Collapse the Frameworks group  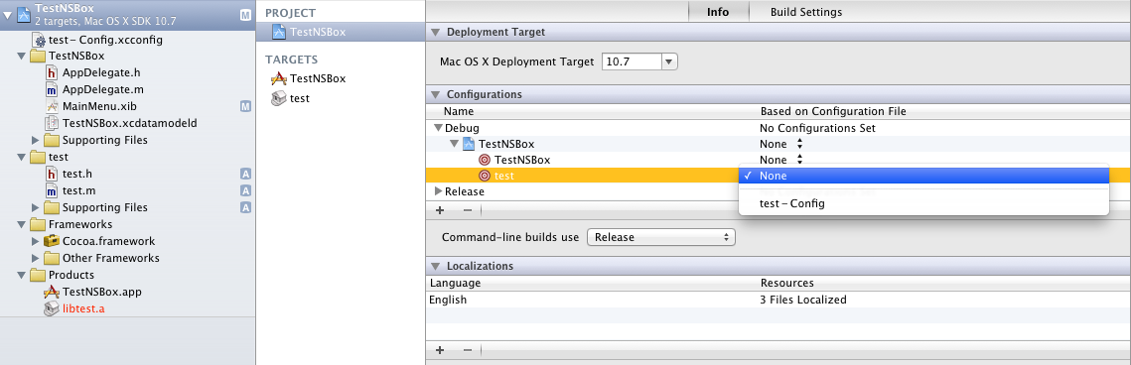coord(21,224)
